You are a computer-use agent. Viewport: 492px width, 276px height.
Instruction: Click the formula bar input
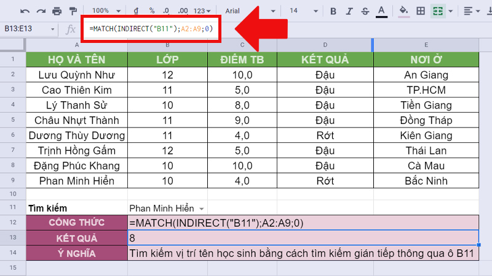click(151, 29)
